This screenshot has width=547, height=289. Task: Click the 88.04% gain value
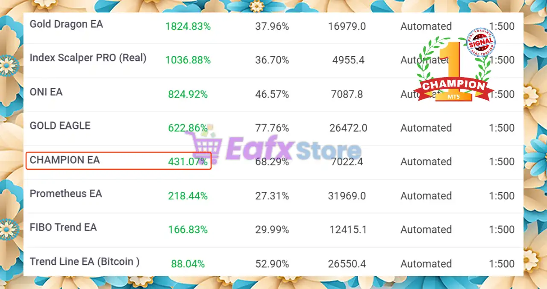click(188, 264)
